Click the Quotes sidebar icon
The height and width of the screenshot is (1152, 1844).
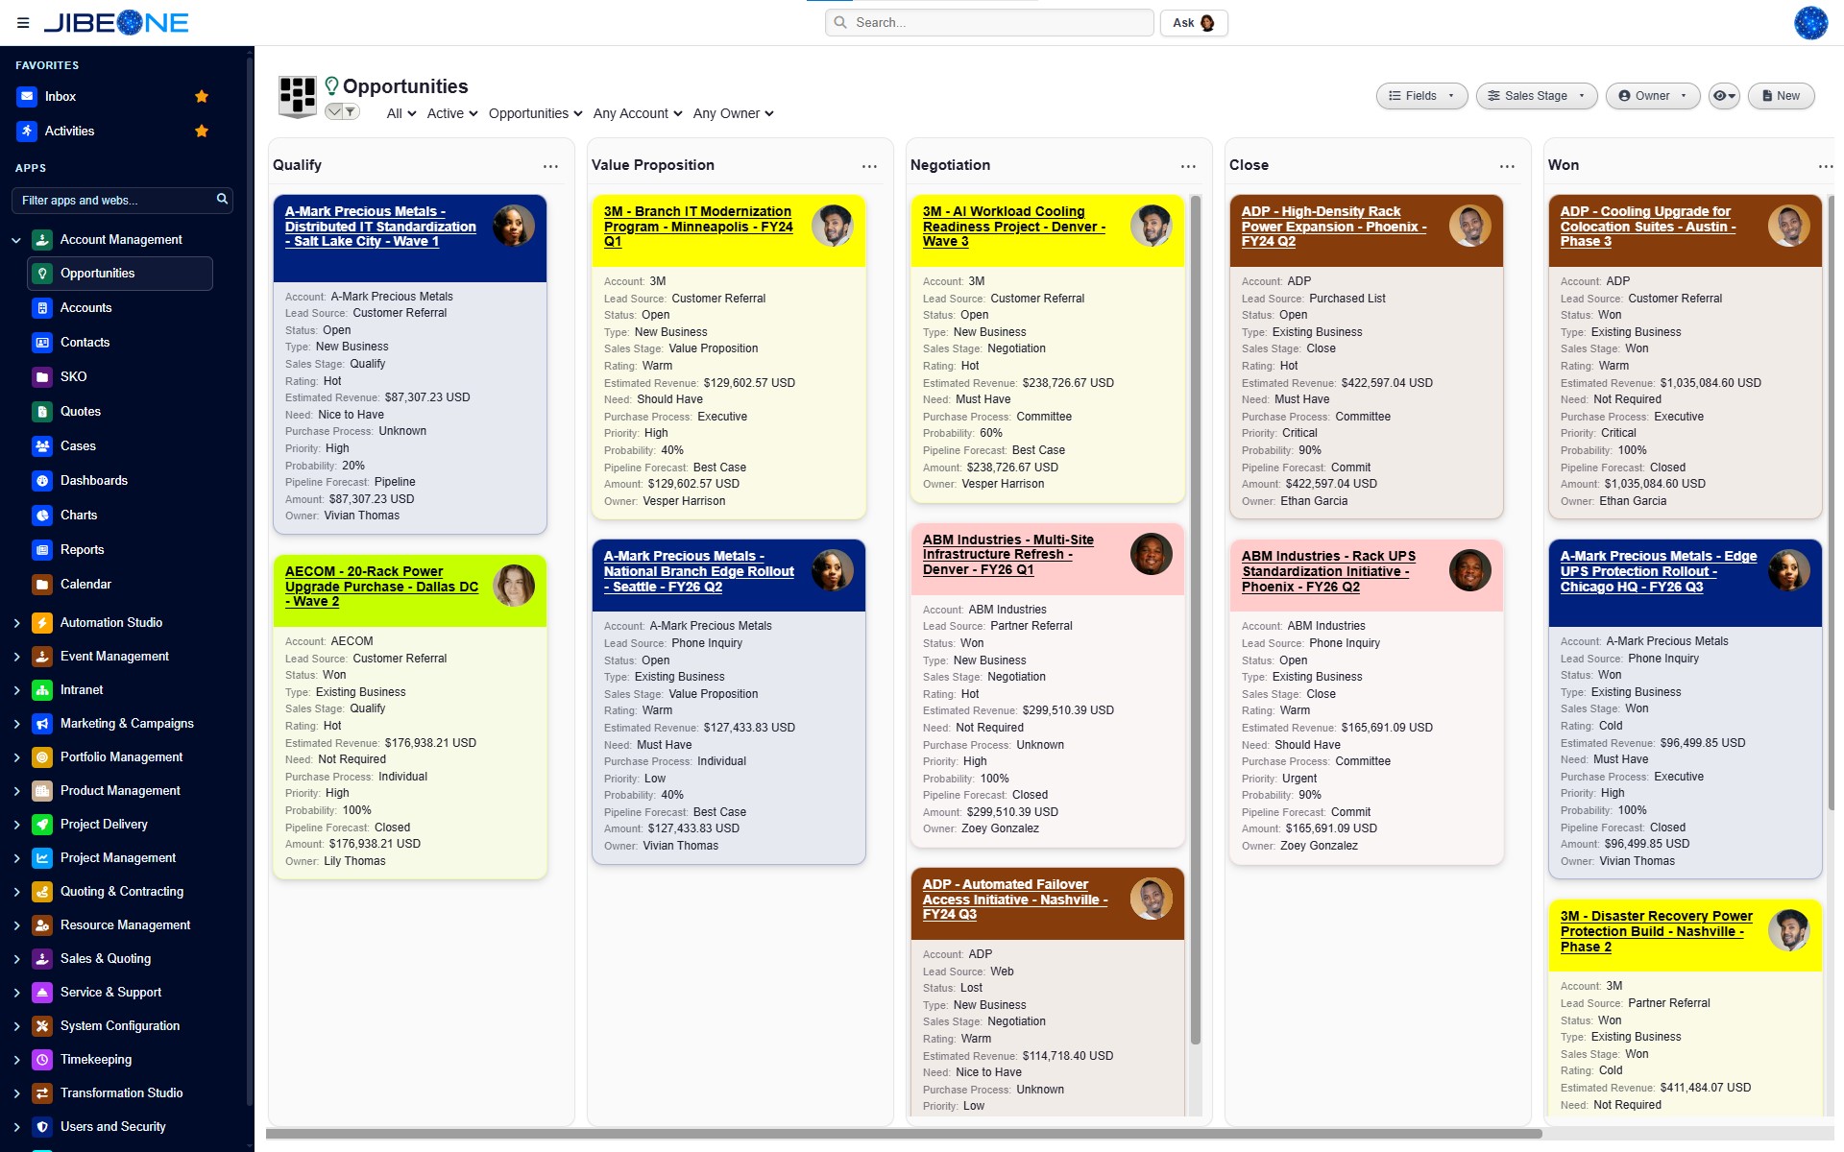42,412
